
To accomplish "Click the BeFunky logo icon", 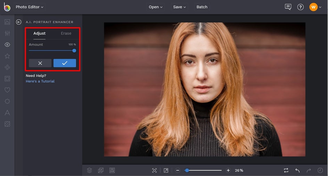I will [x=7, y=7].
